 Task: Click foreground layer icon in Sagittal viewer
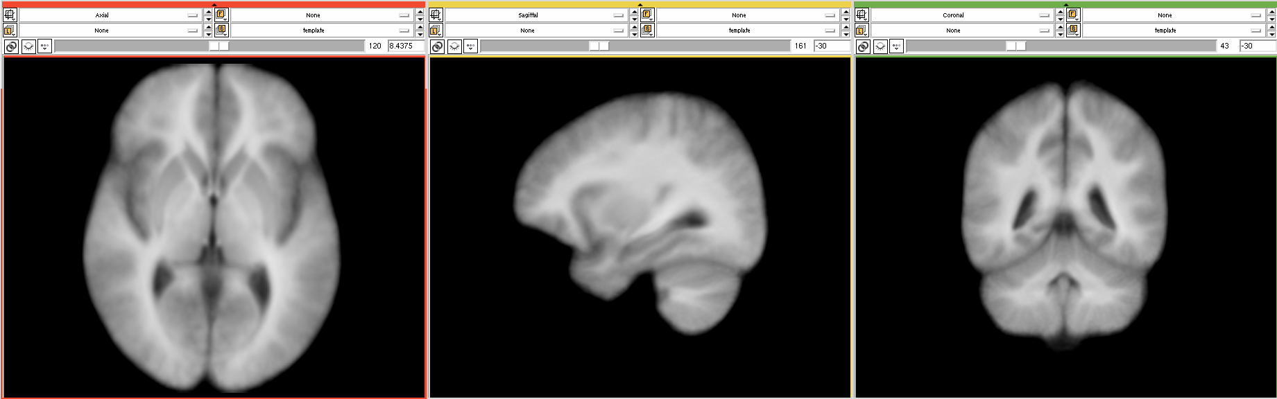[646, 15]
